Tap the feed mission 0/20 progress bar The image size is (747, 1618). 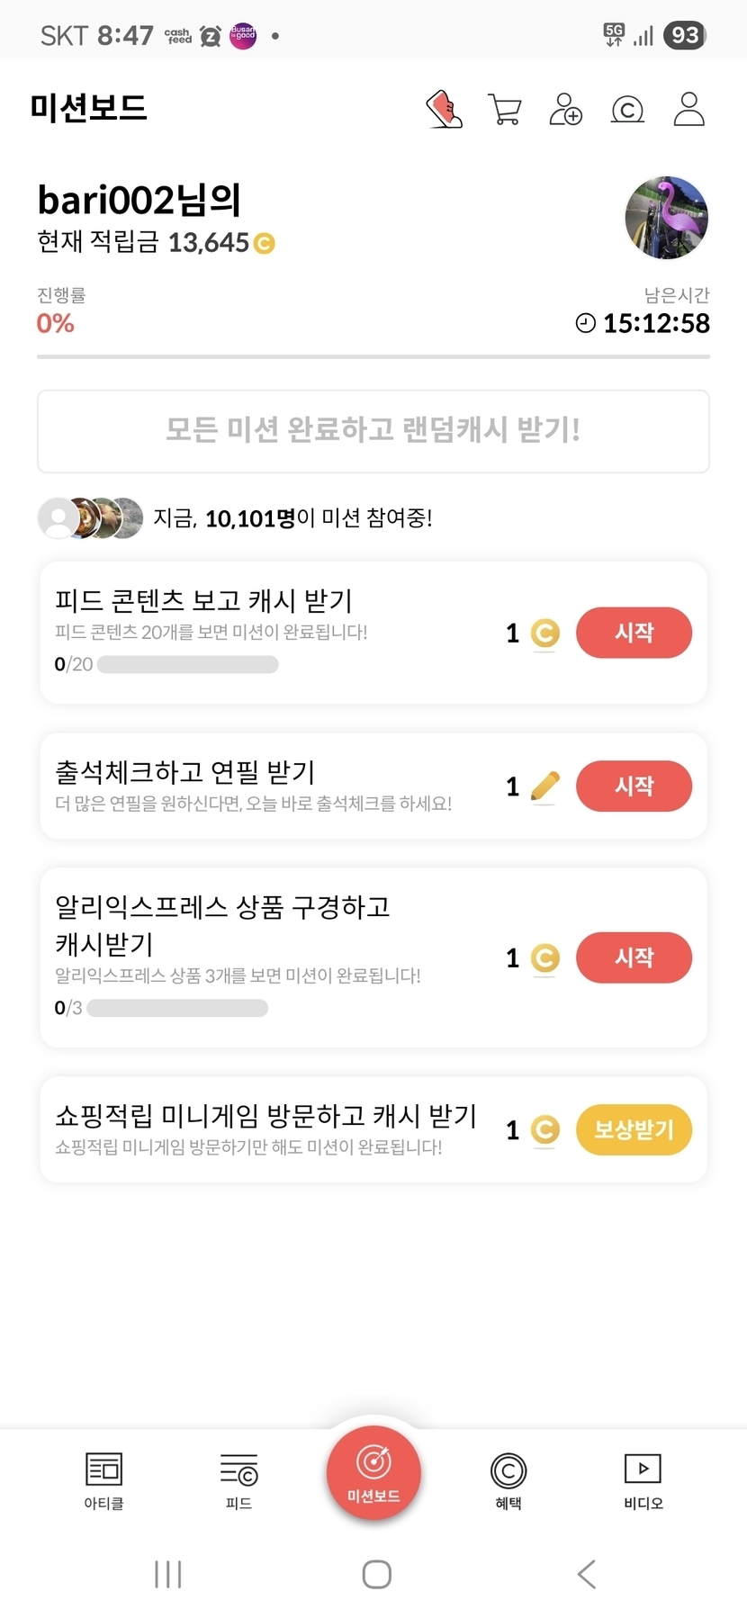tap(187, 665)
